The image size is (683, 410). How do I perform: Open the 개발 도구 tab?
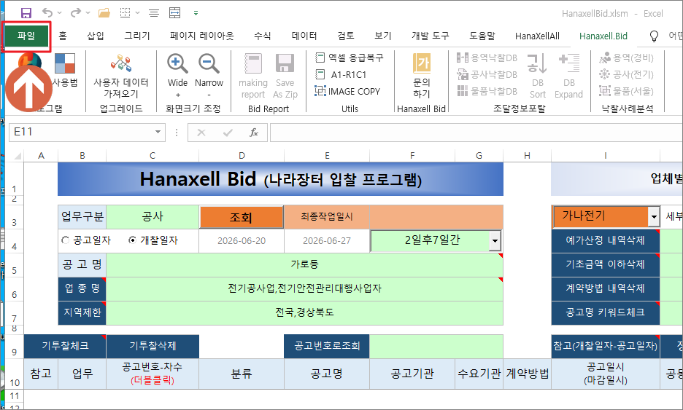point(430,36)
